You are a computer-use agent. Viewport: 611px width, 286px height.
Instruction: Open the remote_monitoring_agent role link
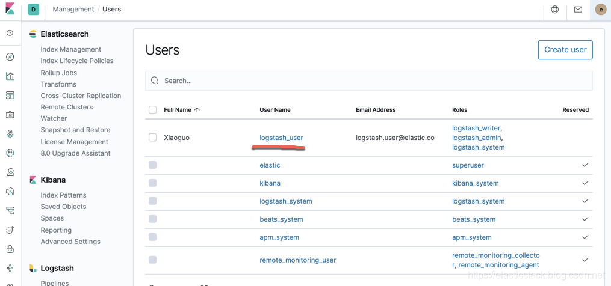tap(499, 265)
